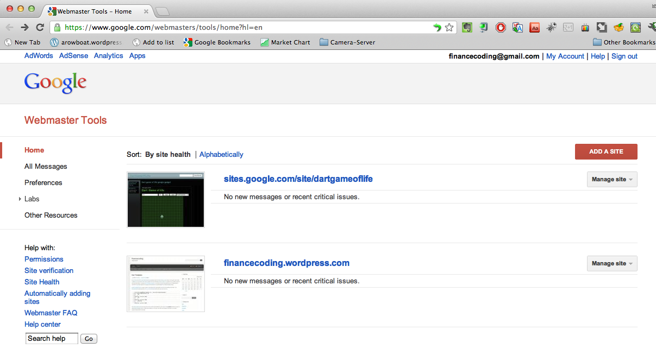Sort sites by site health
Screen dimensions: 656x362
(x=168, y=155)
